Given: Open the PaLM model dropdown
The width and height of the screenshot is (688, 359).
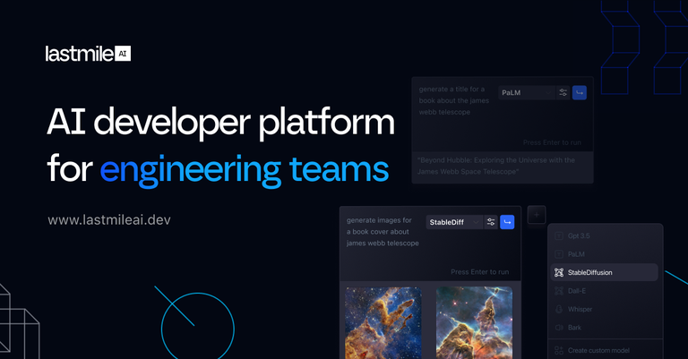Looking at the screenshot, I should tap(527, 92).
